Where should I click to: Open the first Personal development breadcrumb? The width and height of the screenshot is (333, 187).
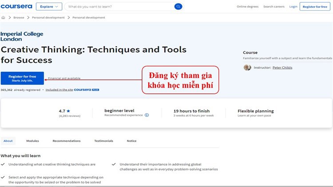48,18
